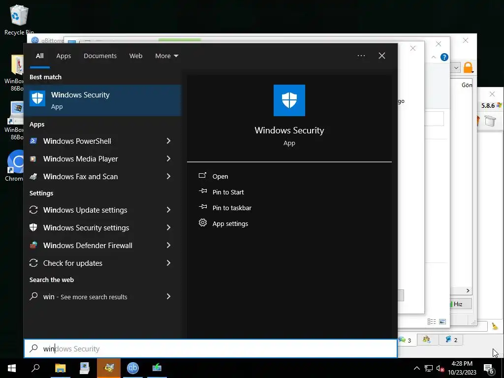Click the blue help question mark icon
Screen dimensions: 504x378
[444, 57]
